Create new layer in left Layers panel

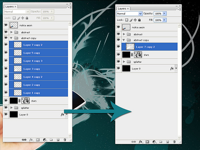point(58,140)
